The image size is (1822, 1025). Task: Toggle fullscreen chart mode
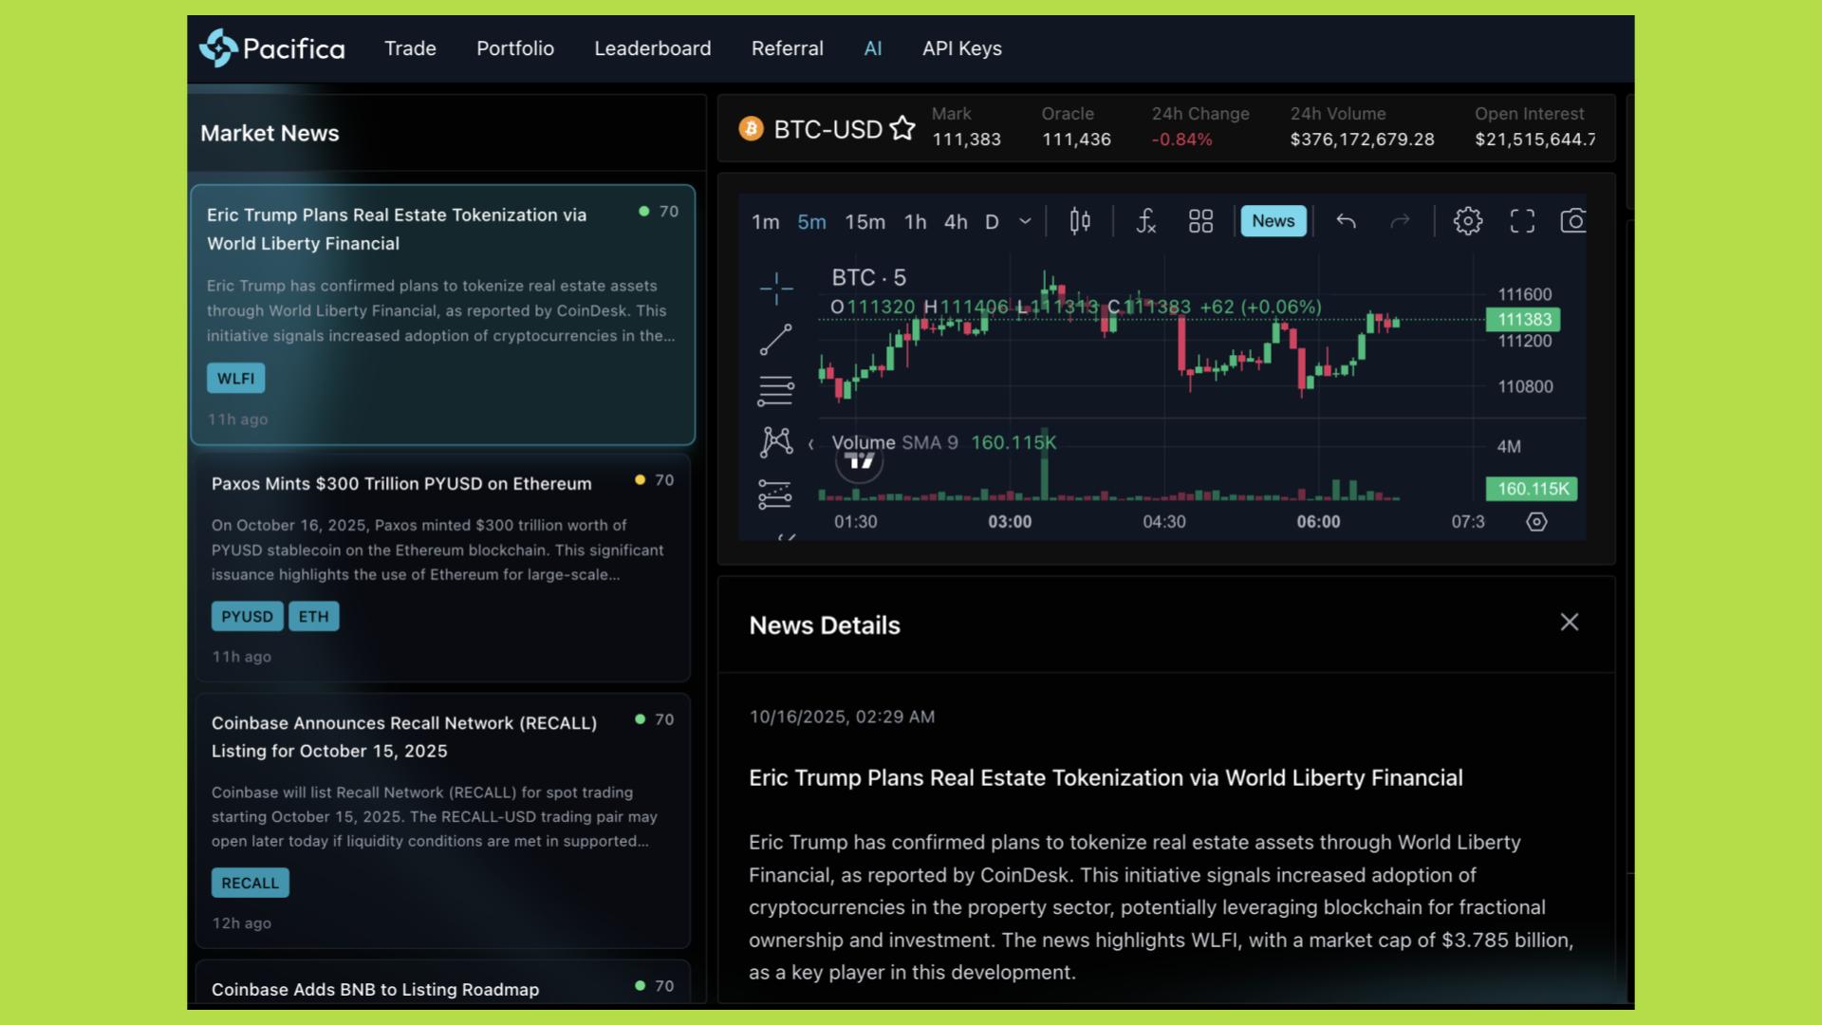1522,221
